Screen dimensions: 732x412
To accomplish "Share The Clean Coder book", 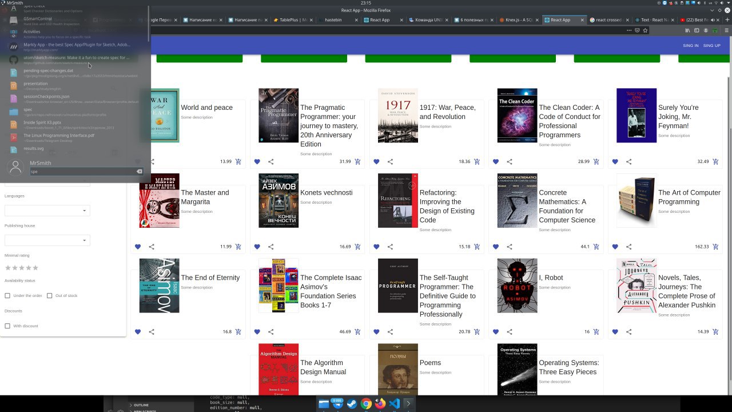I will [510, 162].
